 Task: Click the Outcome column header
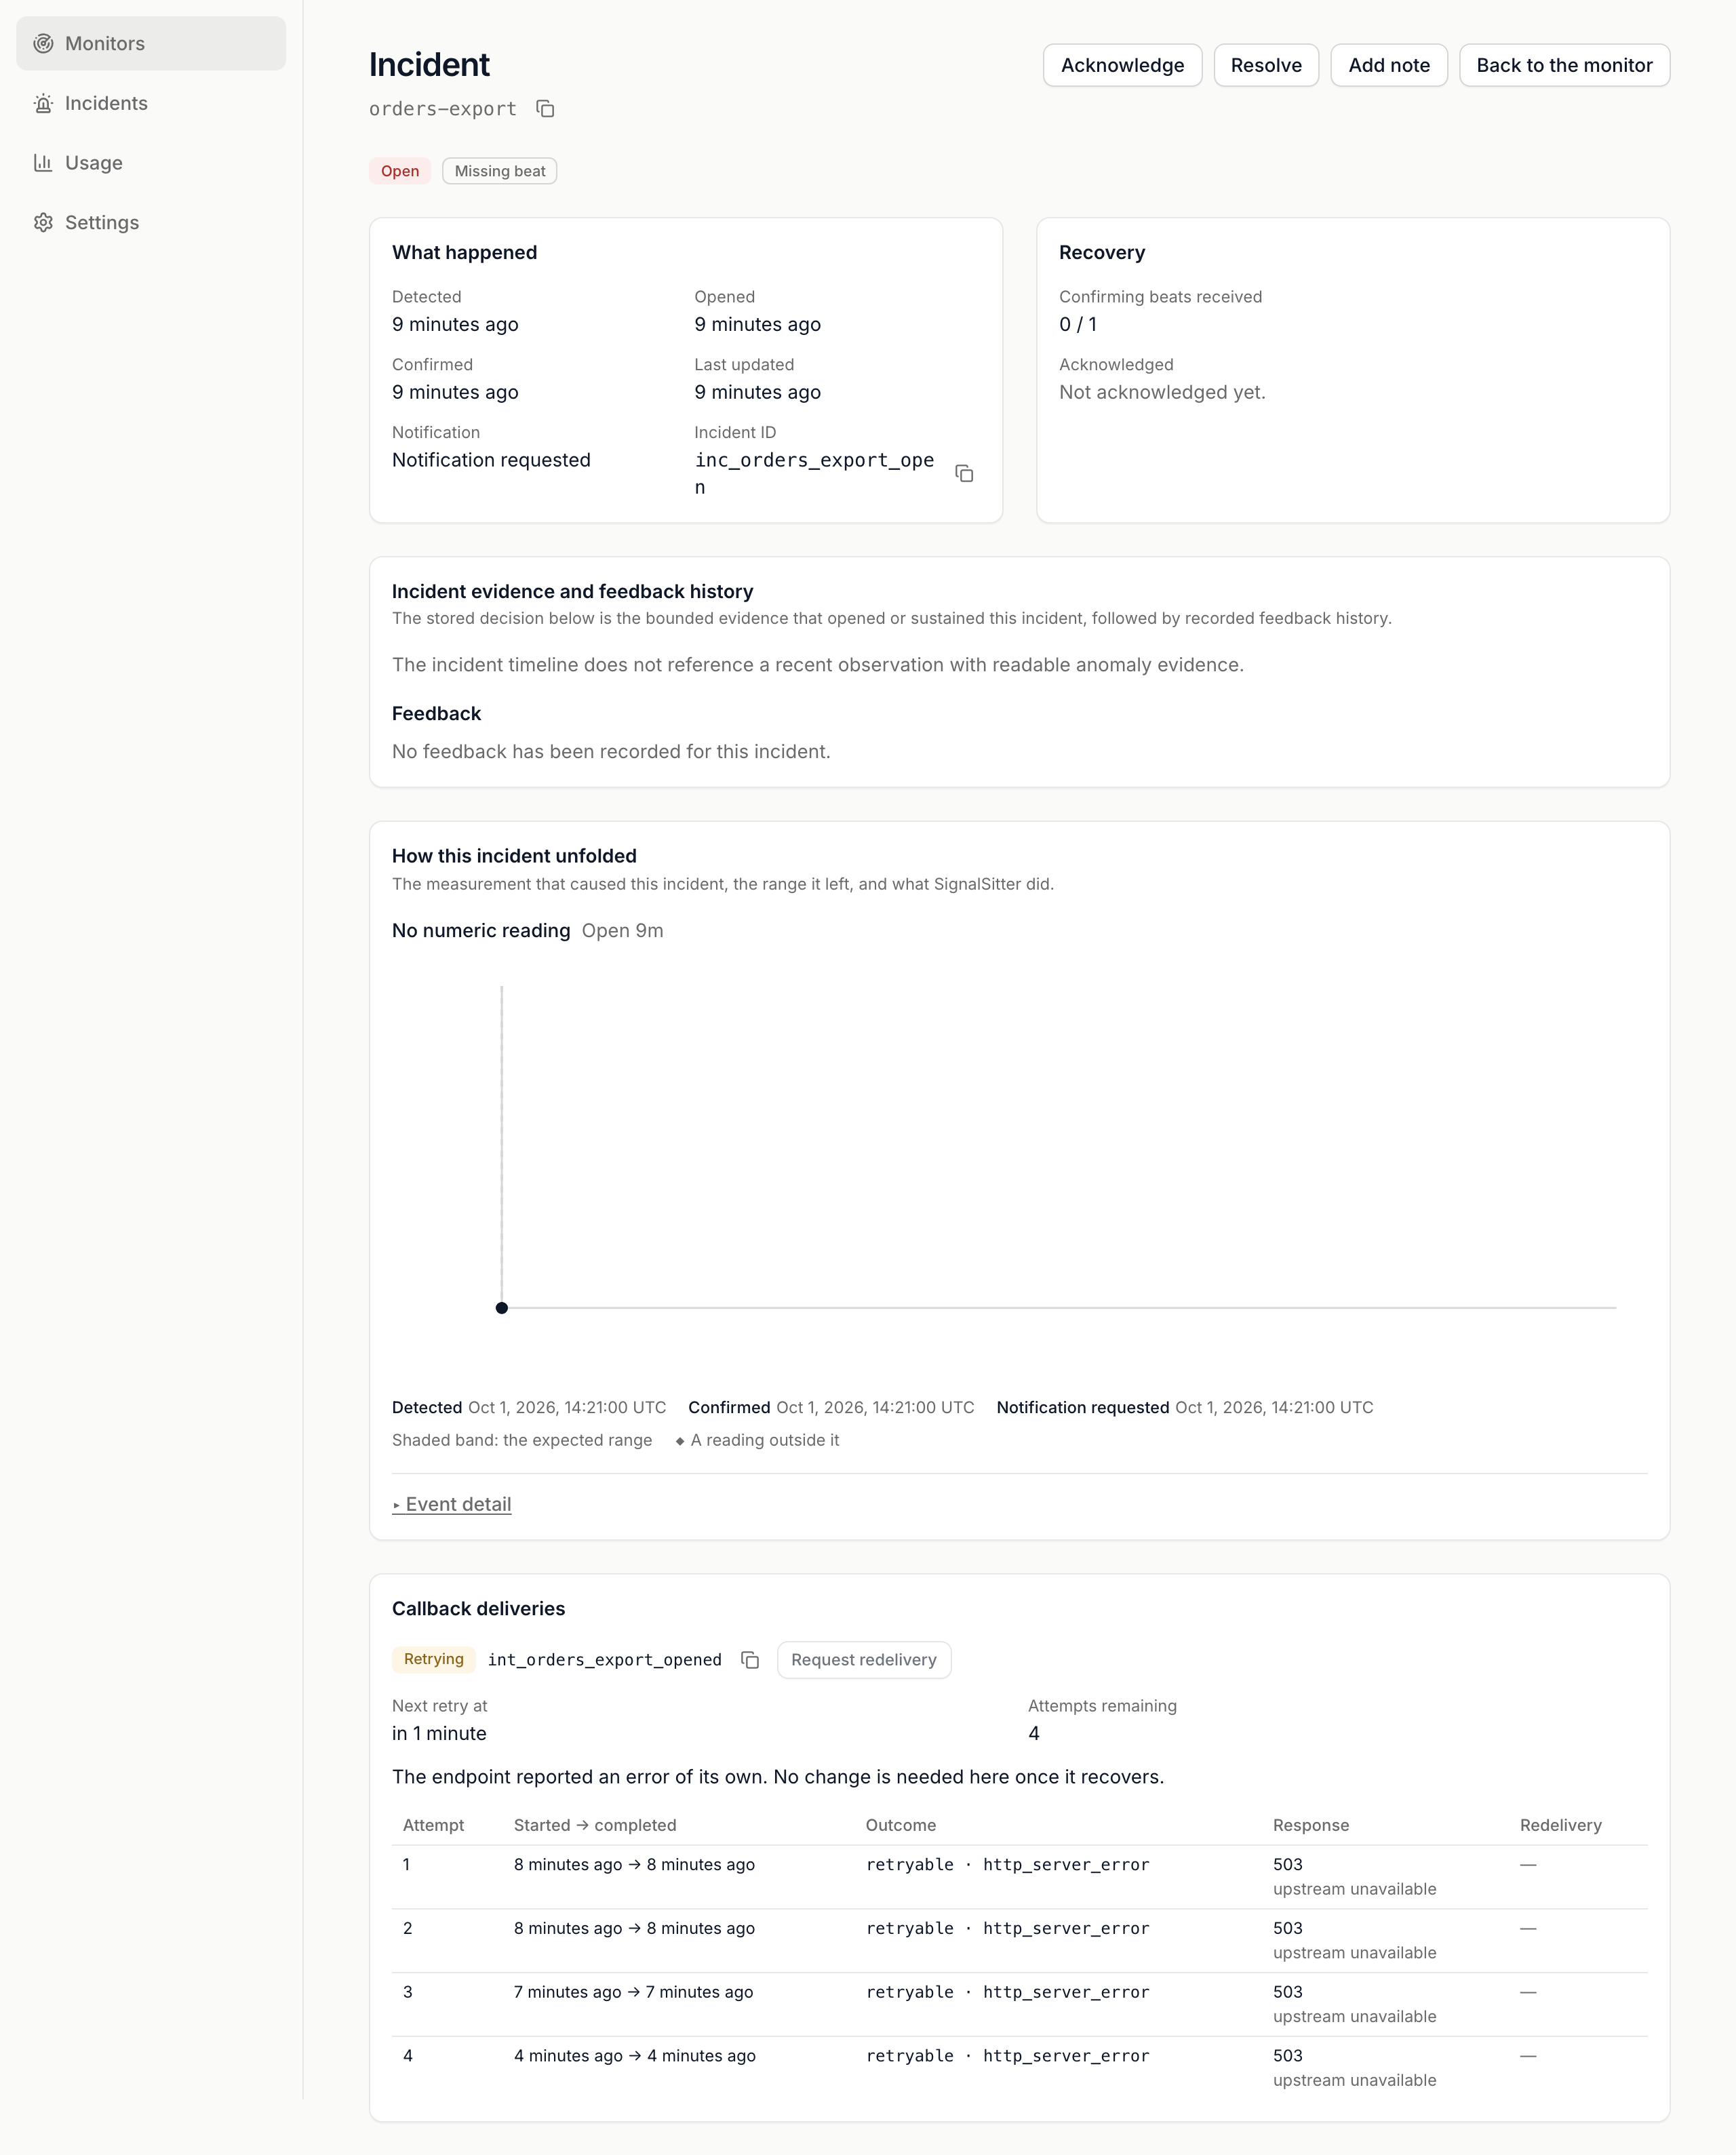point(901,1825)
